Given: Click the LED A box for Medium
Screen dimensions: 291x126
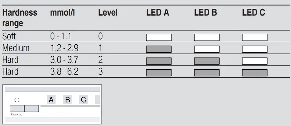Looking at the screenshot, I should [159, 49].
